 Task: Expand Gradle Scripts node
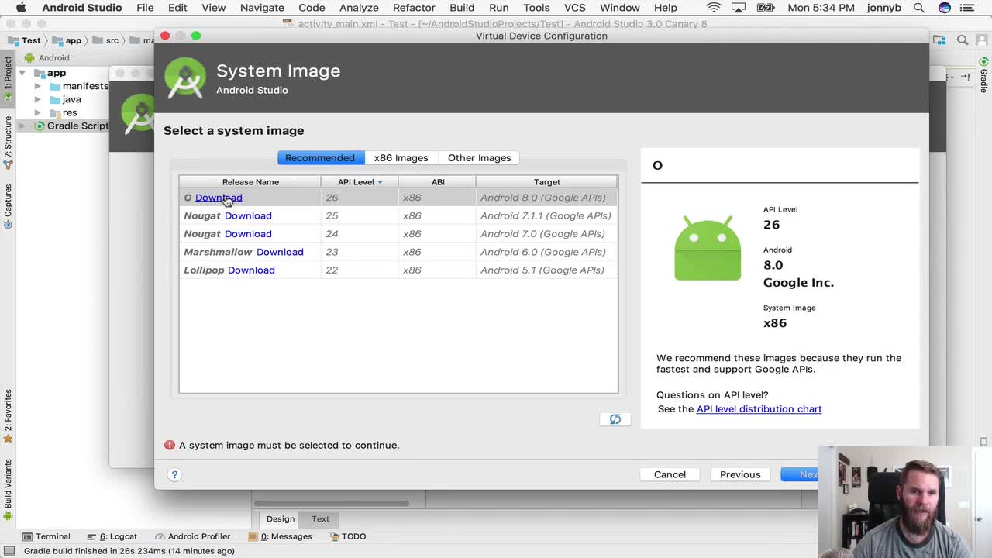coord(22,126)
